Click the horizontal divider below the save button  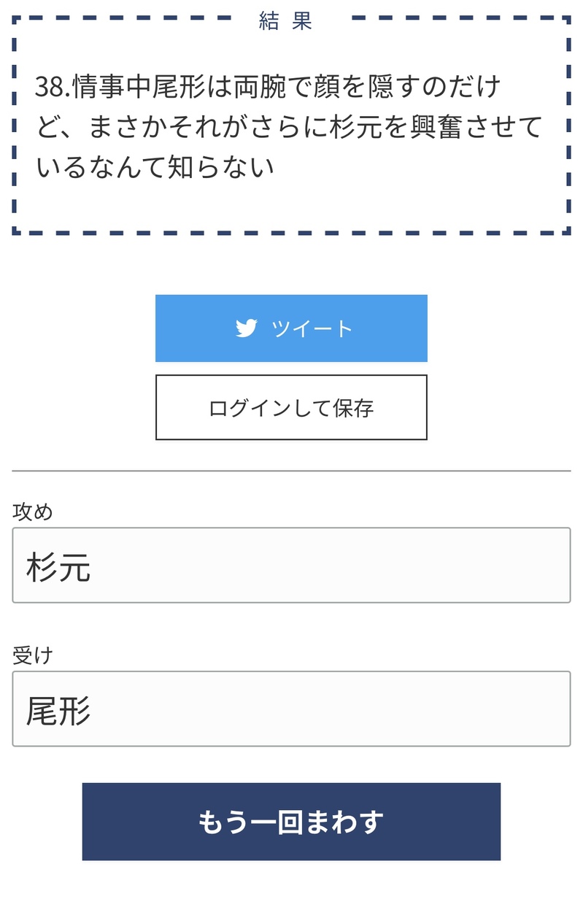tap(291, 471)
